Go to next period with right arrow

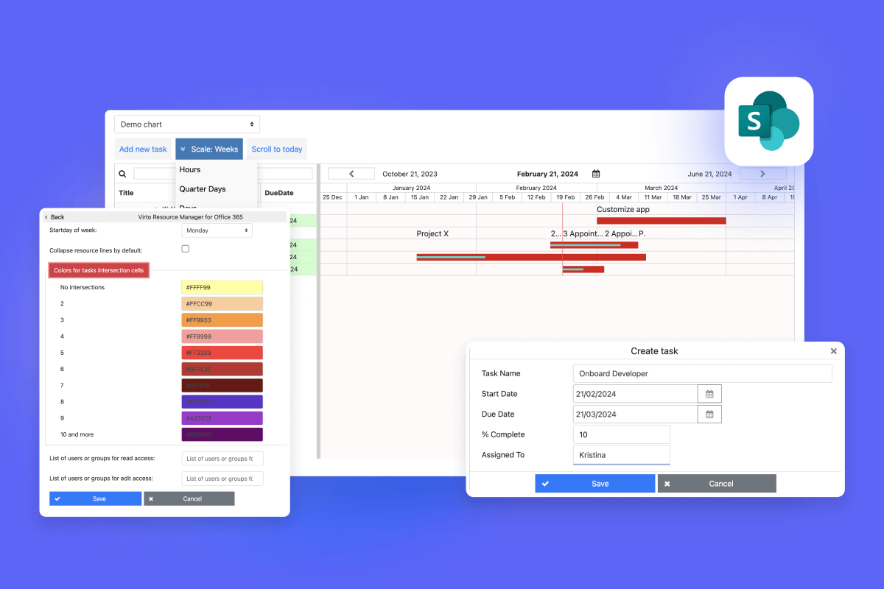coord(762,174)
